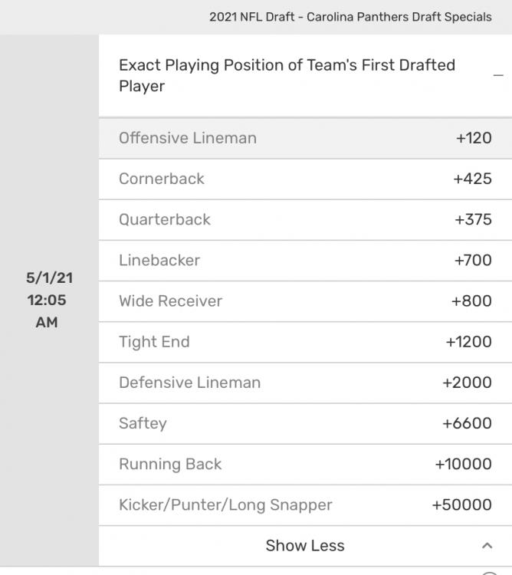Click the +1200 Tight End odds
512x575 pixels.
coord(468,342)
